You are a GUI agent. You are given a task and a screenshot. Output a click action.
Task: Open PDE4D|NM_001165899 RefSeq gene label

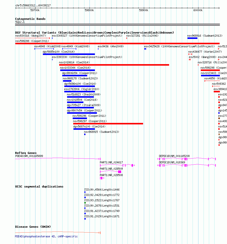point(29,156)
